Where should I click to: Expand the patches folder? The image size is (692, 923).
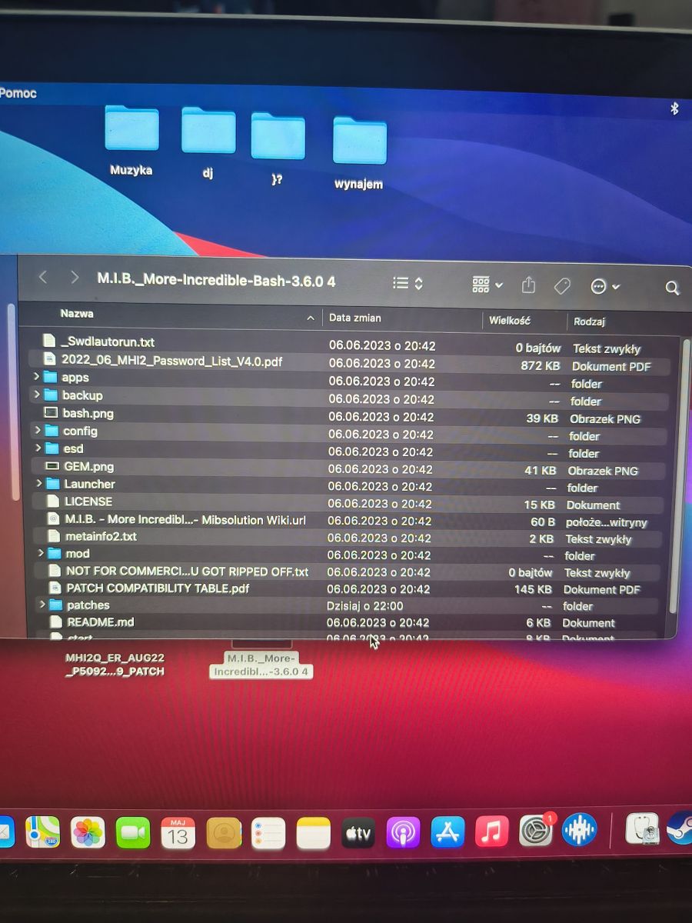(x=42, y=605)
